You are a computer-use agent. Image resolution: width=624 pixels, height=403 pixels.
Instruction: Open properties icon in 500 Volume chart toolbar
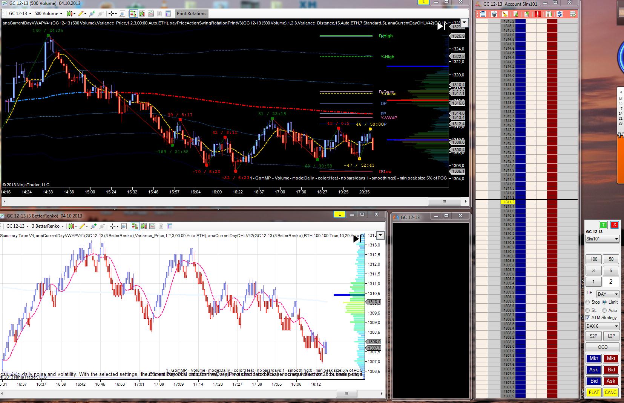pos(168,14)
